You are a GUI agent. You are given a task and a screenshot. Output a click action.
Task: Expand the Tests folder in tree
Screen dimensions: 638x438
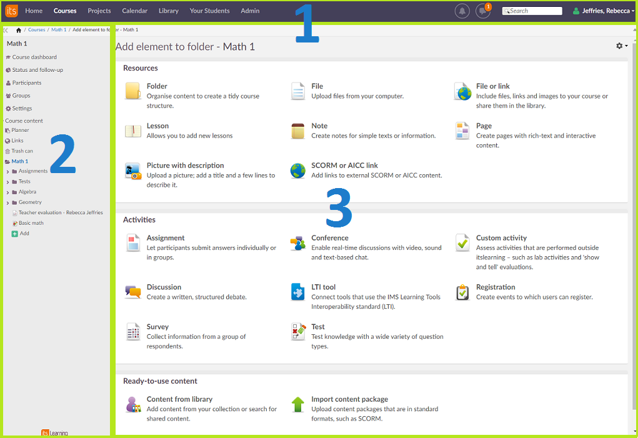coord(7,182)
